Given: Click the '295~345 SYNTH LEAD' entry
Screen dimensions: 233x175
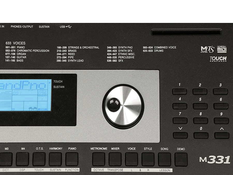Looking at the screenshot, I should tap(70, 61).
